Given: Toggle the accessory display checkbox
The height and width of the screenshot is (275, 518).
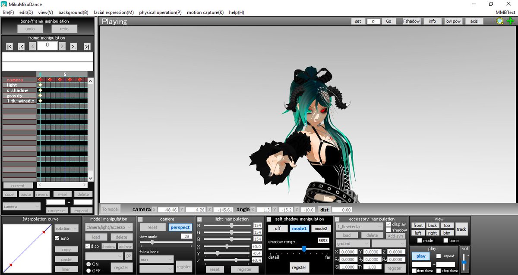Looking at the screenshot, I should (388, 224).
